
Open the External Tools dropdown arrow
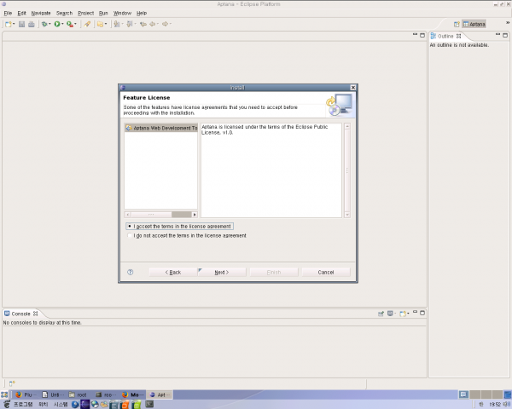(75, 24)
